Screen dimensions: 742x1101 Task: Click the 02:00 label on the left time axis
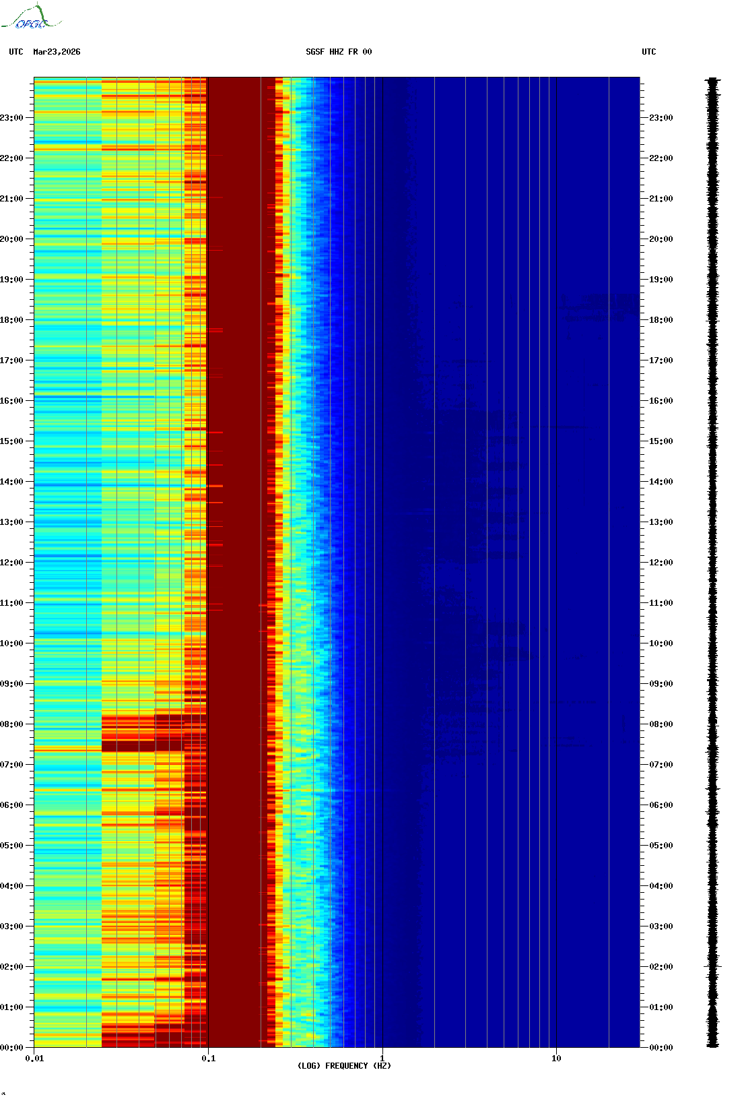(11, 967)
